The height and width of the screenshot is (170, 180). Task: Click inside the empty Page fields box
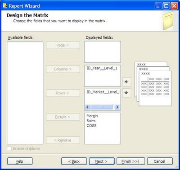[x=103, y=52]
